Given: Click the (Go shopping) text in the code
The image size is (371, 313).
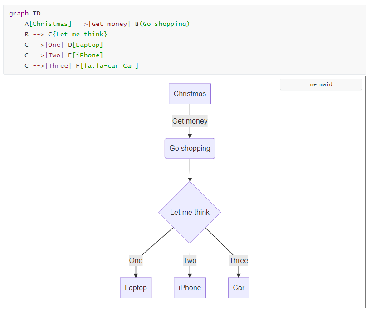Looking at the screenshot, I should 165,24.
